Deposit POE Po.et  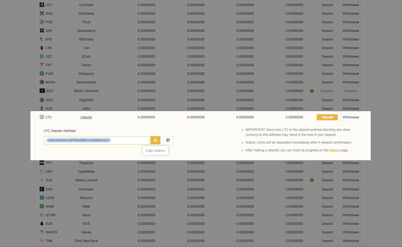(x=327, y=22)
